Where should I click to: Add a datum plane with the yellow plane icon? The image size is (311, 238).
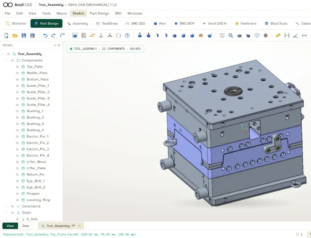point(92,36)
